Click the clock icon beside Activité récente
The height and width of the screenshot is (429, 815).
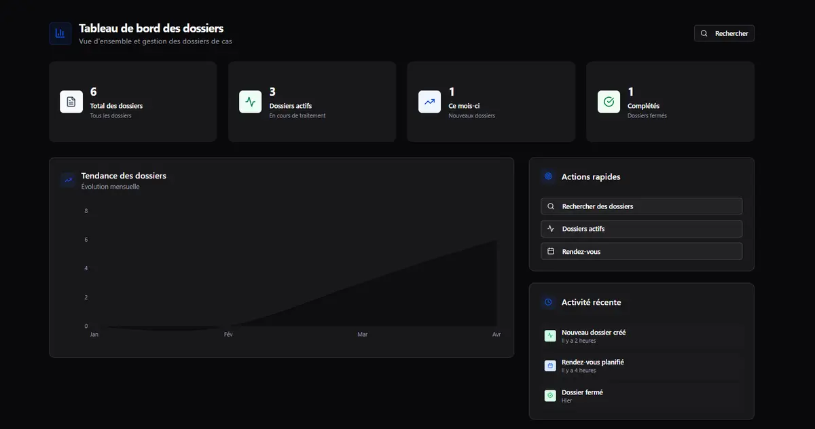pyautogui.click(x=548, y=302)
